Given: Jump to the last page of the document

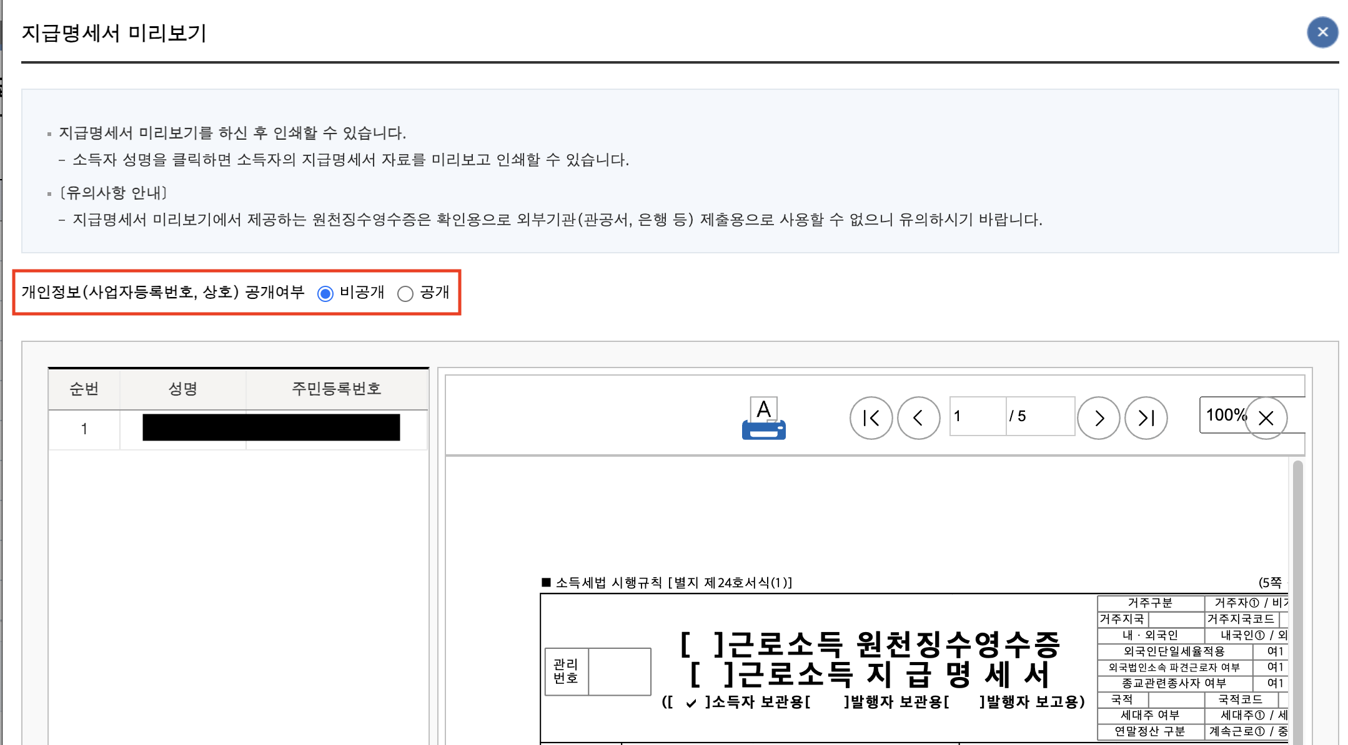Looking at the screenshot, I should 1146,417.
